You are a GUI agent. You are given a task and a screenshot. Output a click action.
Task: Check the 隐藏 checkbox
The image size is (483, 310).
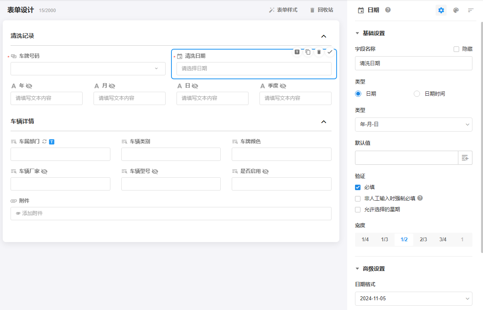(x=456, y=49)
